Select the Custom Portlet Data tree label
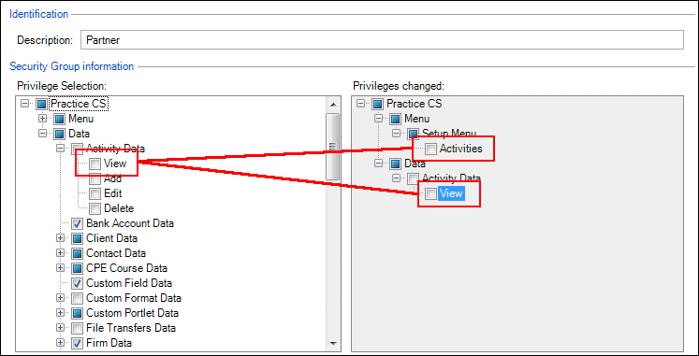Image resolution: width=699 pixels, height=356 pixels. pyautogui.click(x=132, y=313)
